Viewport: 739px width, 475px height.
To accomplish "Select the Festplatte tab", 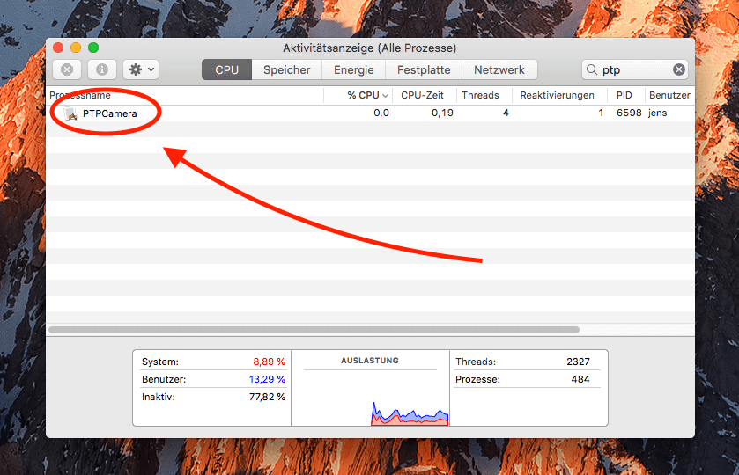I will point(423,69).
